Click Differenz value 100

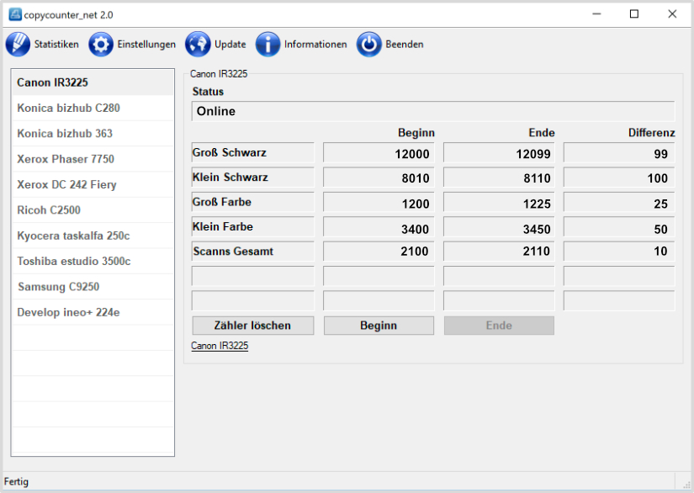[x=619, y=178]
